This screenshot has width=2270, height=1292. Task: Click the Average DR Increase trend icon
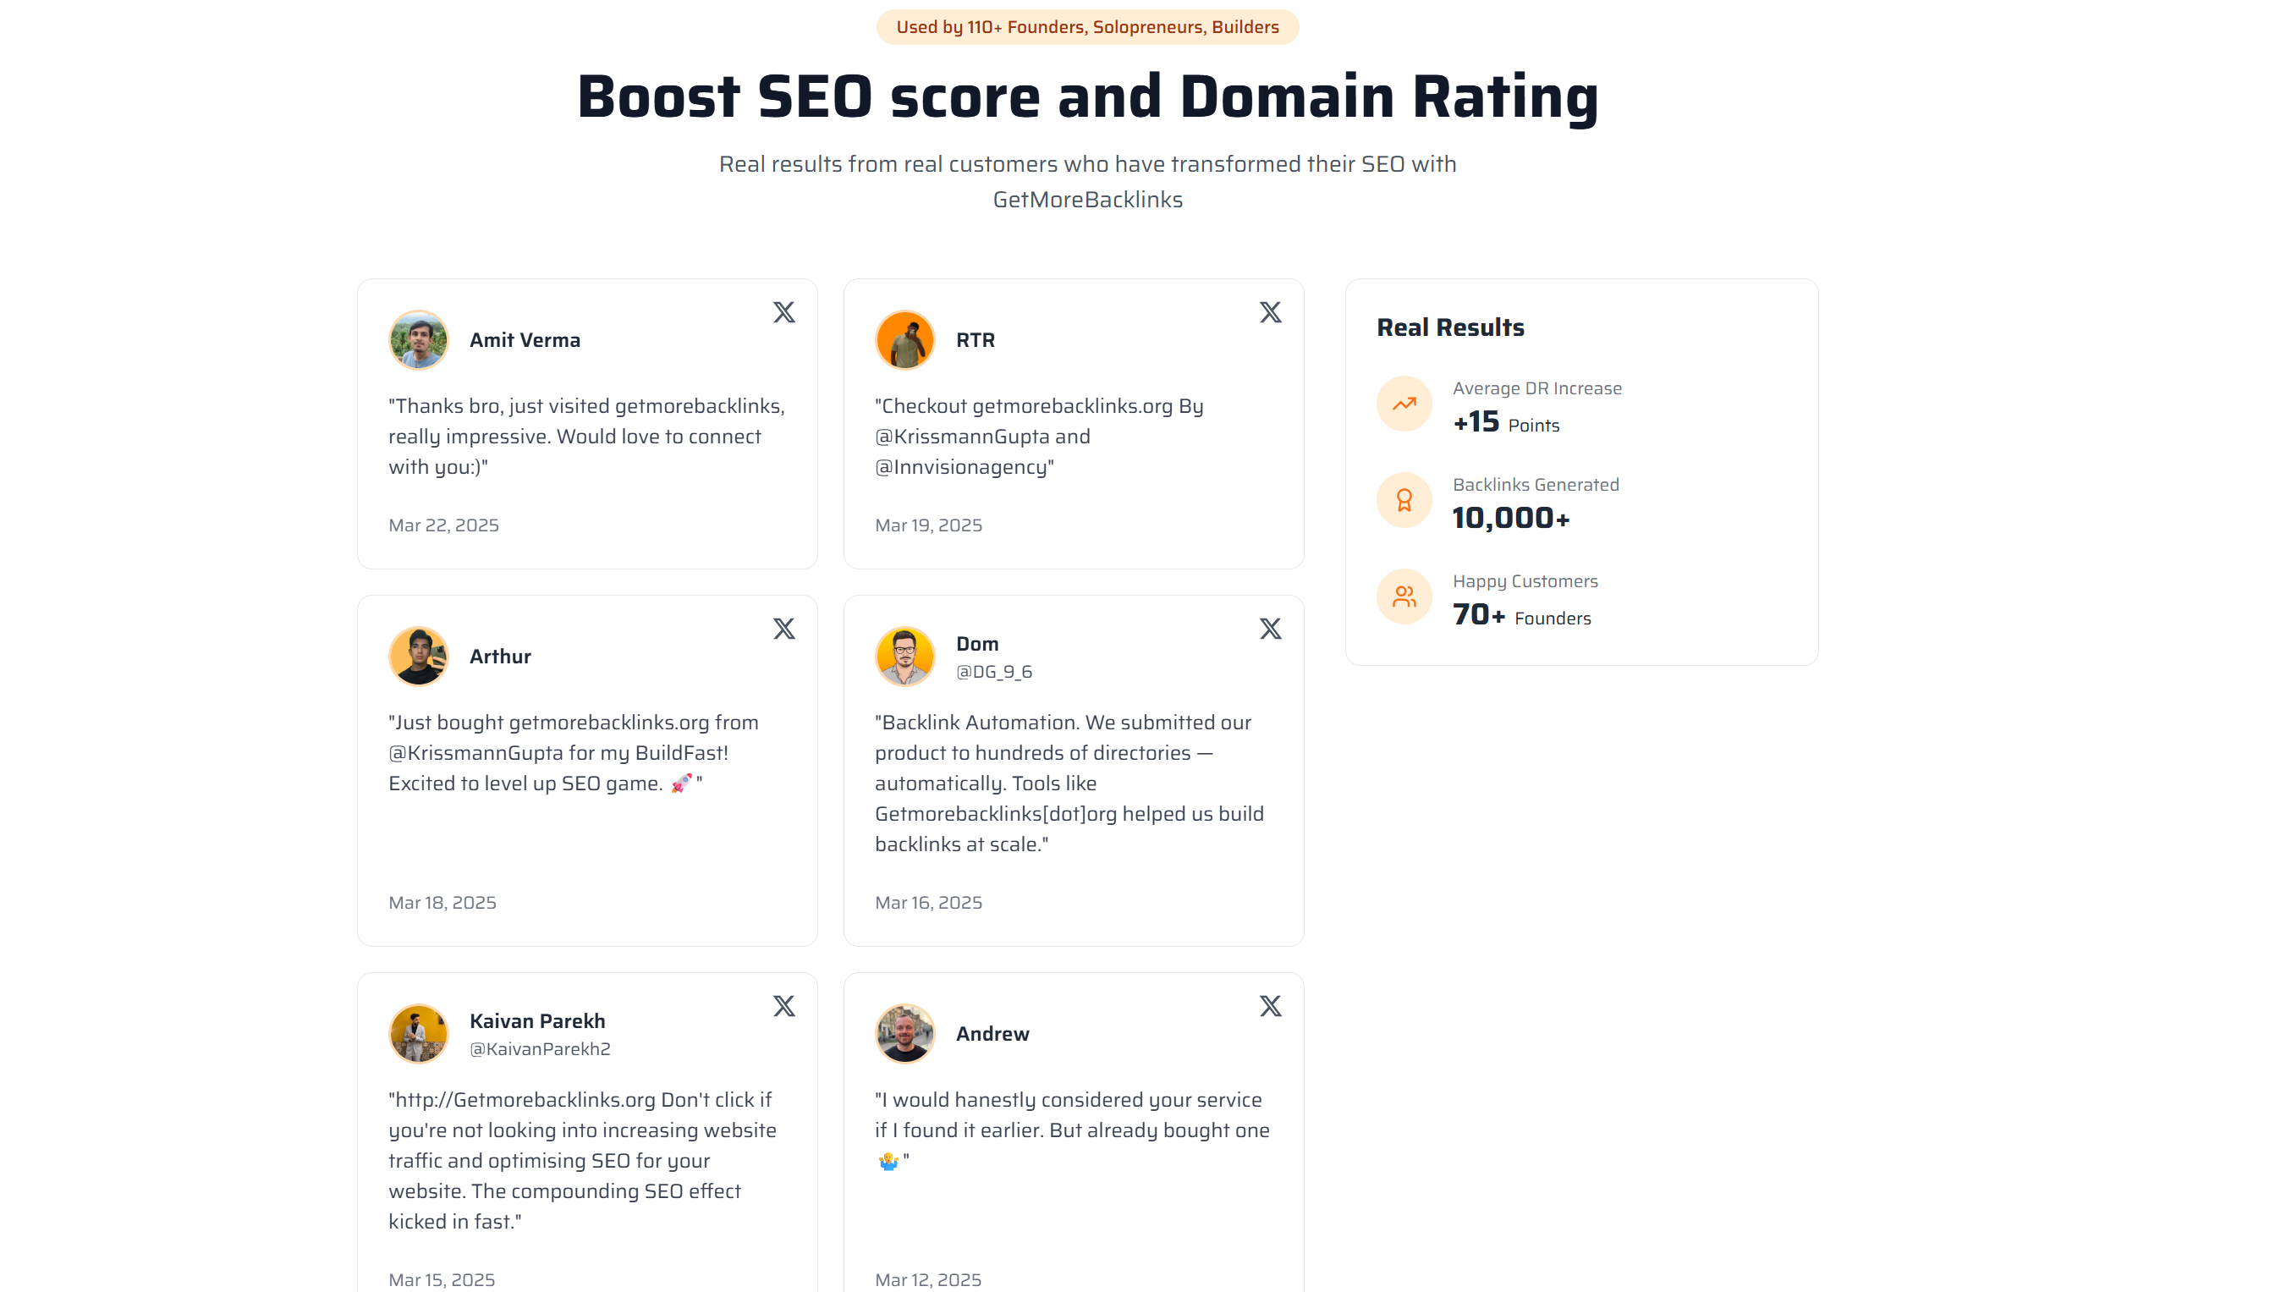(x=1404, y=404)
